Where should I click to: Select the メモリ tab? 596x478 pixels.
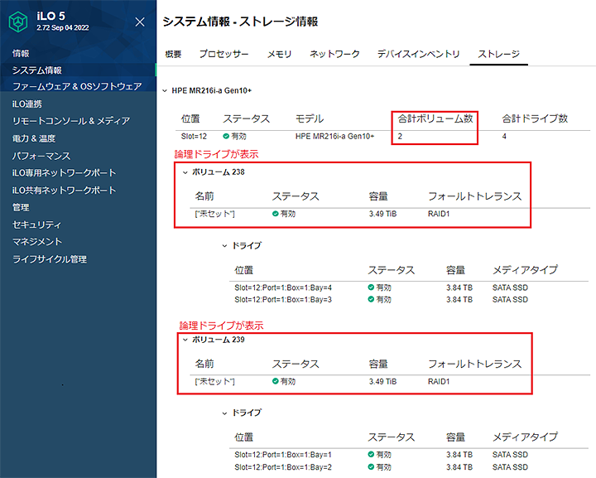[x=279, y=54]
